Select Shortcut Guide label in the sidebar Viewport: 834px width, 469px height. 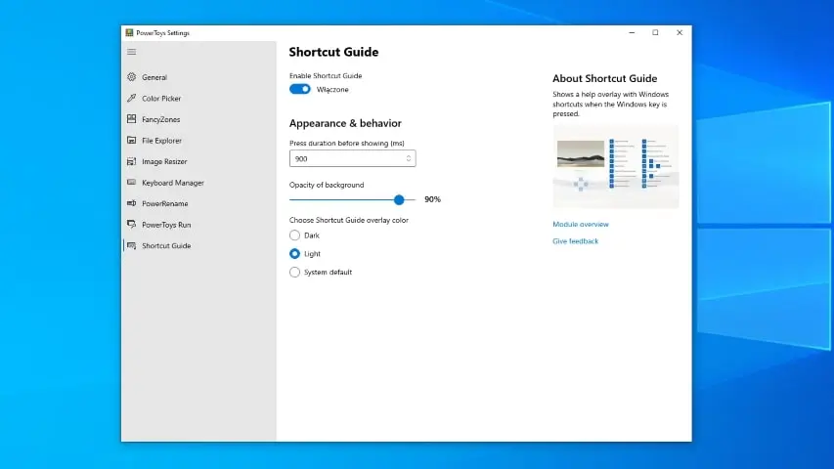pos(166,246)
